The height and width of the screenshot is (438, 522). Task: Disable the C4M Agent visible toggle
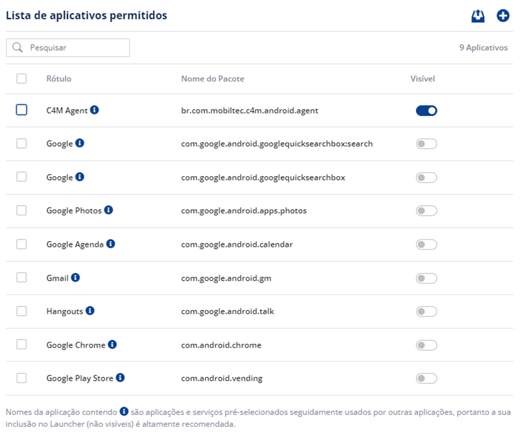[x=427, y=110]
